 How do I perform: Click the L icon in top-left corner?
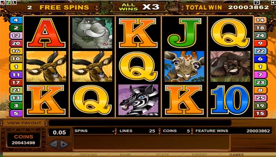coord(14,2)
